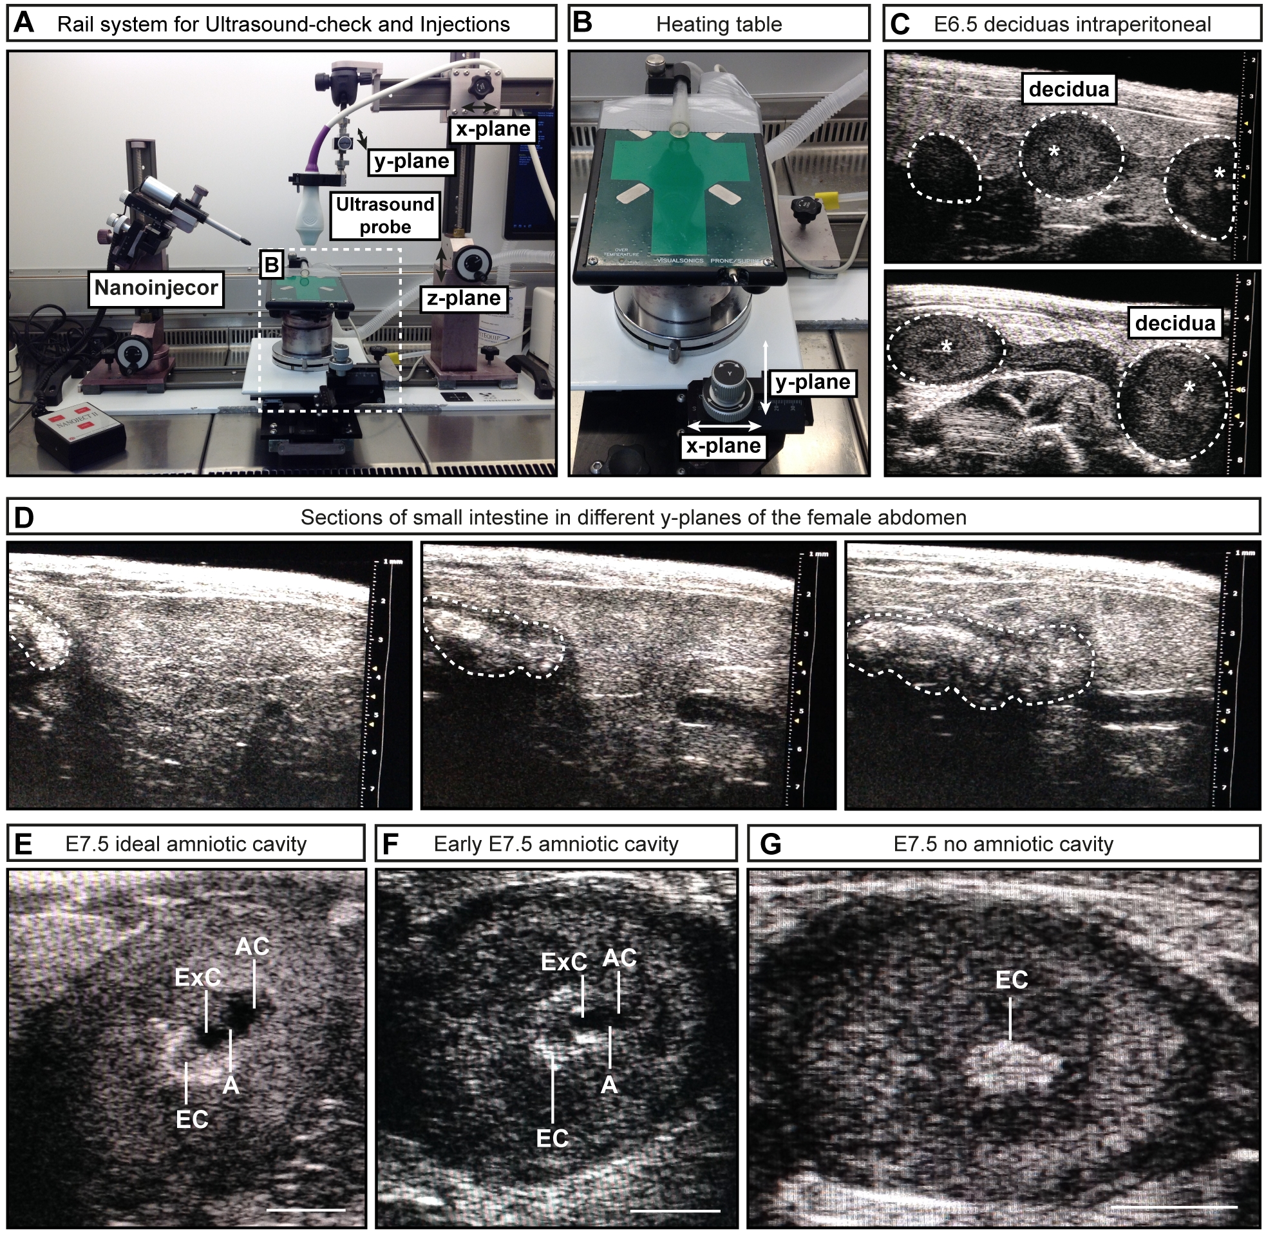
Task: Click the ExC label in panel F
Action: 565,962
